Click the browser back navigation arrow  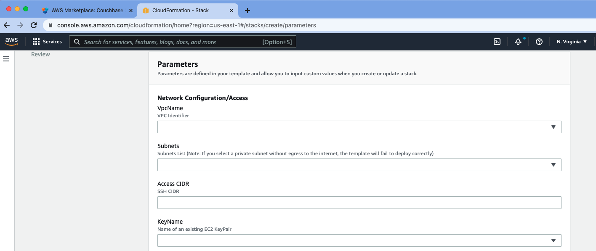[7, 25]
